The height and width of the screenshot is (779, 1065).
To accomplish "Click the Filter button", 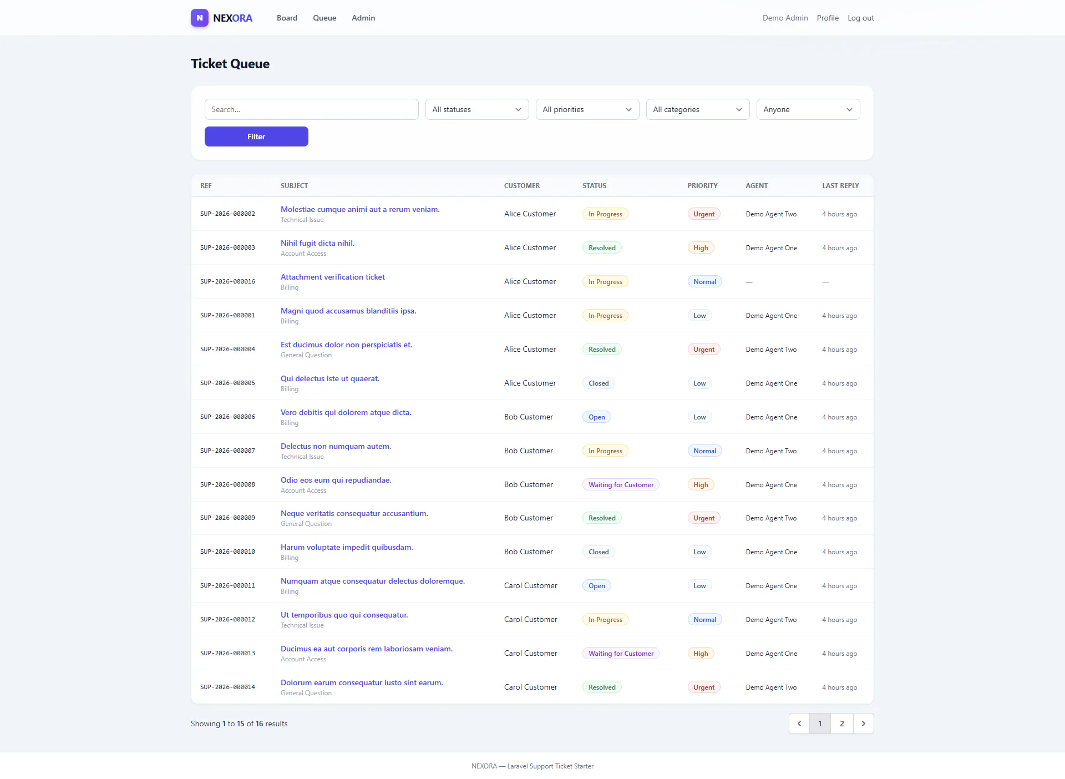I will point(256,136).
